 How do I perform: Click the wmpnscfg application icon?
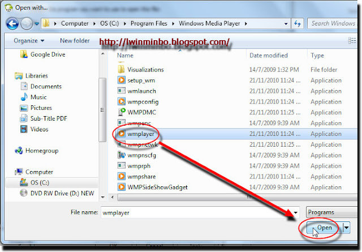pyautogui.click(x=122, y=155)
